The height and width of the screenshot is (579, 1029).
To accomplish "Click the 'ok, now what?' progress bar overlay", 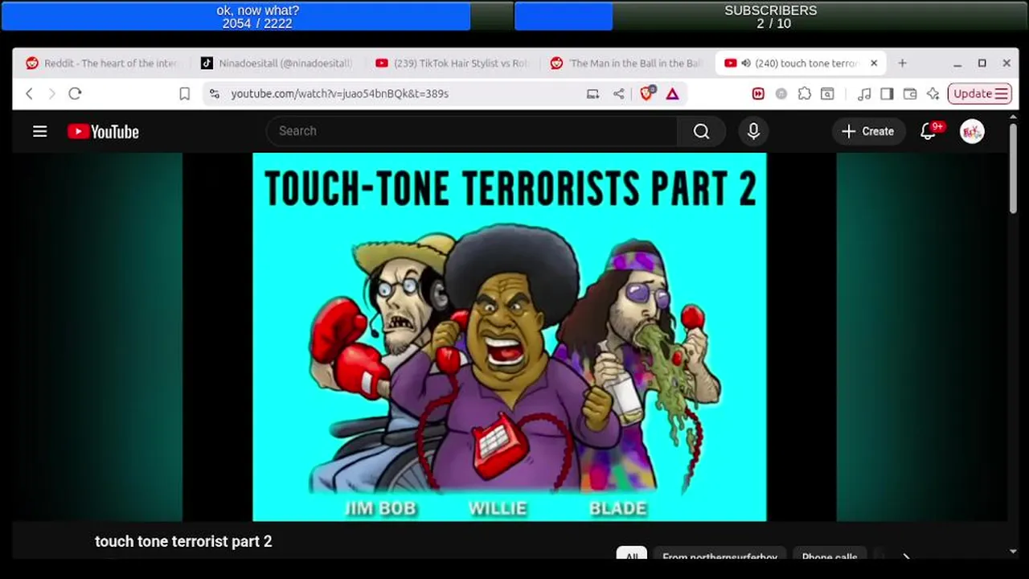I will [x=257, y=16].
